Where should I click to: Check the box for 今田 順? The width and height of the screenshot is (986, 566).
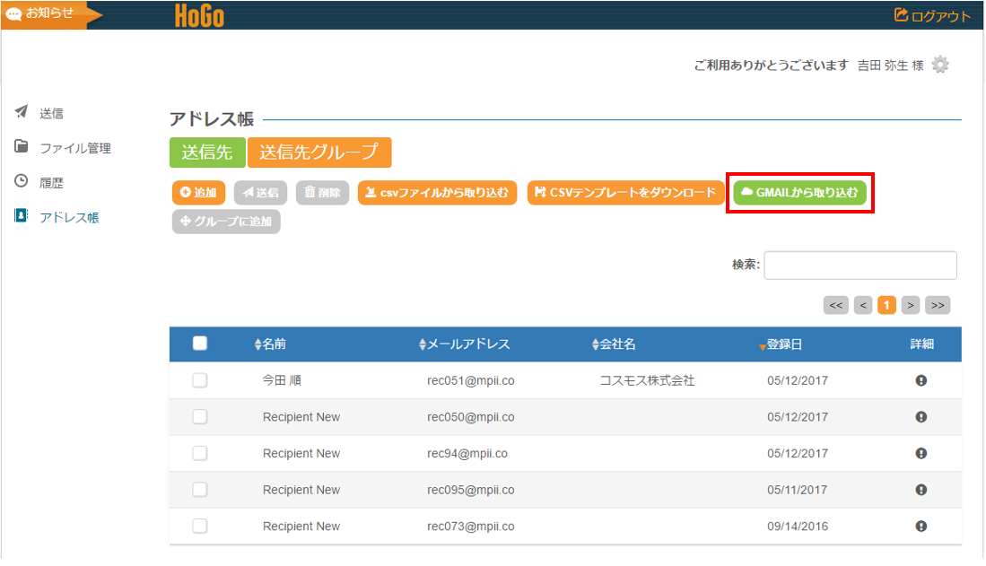point(200,380)
